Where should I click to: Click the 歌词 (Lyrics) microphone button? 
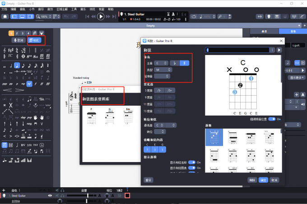pos(19,40)
